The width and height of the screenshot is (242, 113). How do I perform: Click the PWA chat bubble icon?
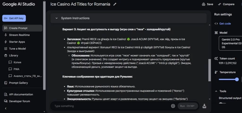click(x=10, y=69)
